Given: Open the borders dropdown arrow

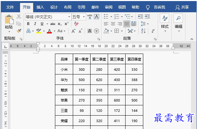Looking at the screenshot, I should click(122, 31).
